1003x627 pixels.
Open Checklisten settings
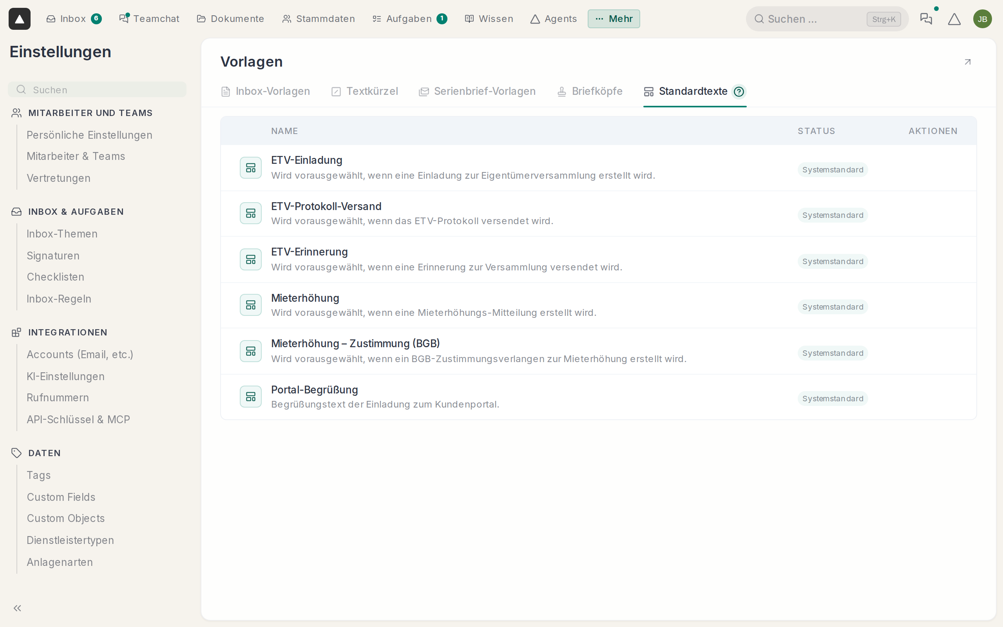click(x=56, y=277)
